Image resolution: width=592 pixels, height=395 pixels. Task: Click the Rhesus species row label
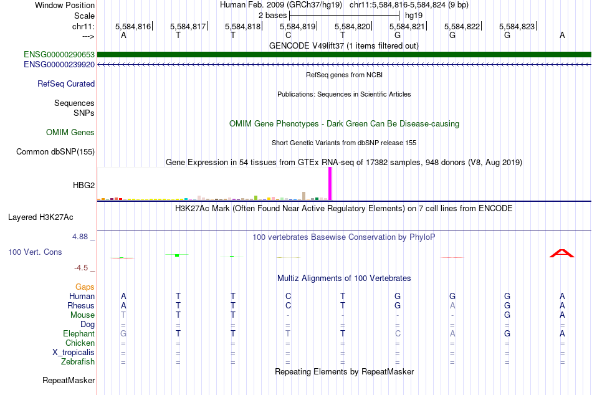point(81,305)
